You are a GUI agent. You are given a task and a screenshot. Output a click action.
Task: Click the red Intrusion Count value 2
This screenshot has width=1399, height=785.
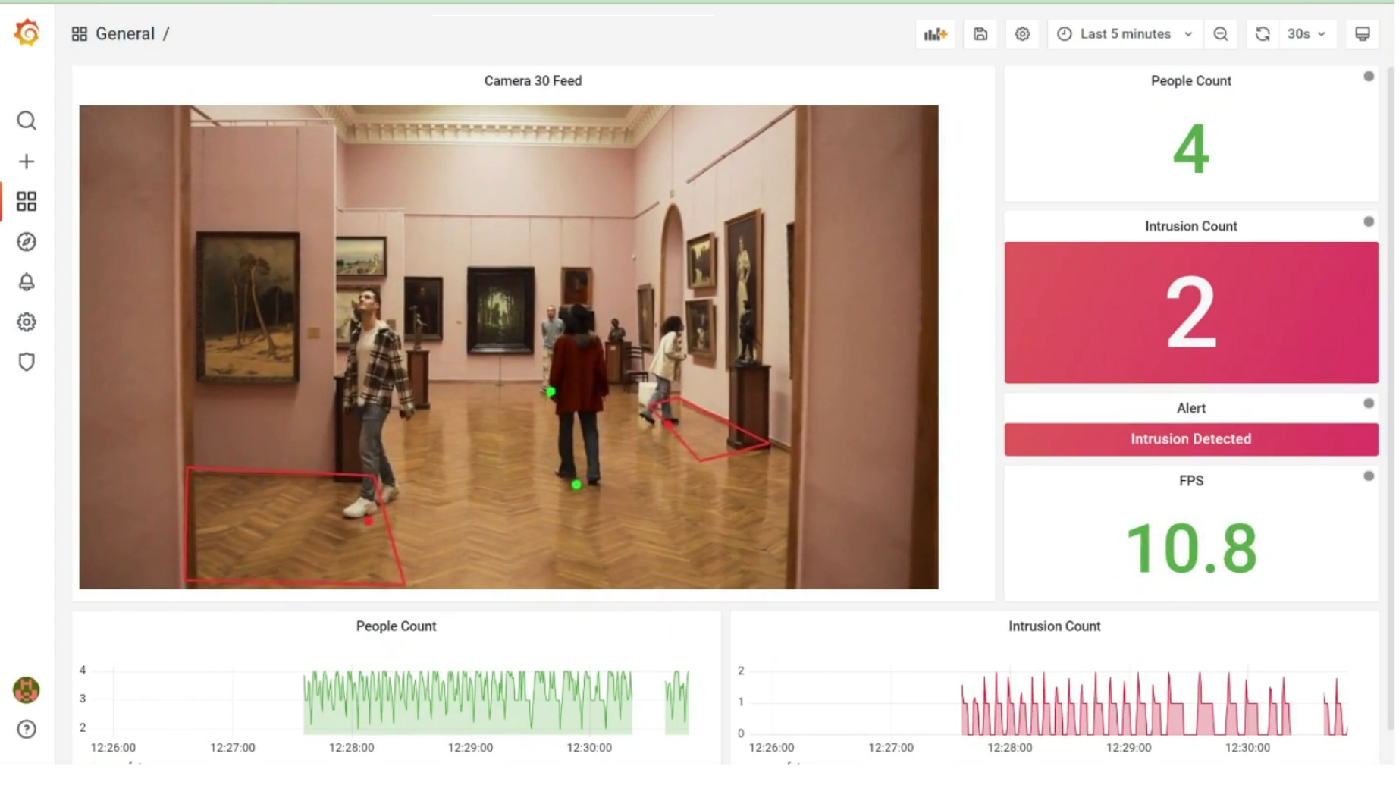1190,312
